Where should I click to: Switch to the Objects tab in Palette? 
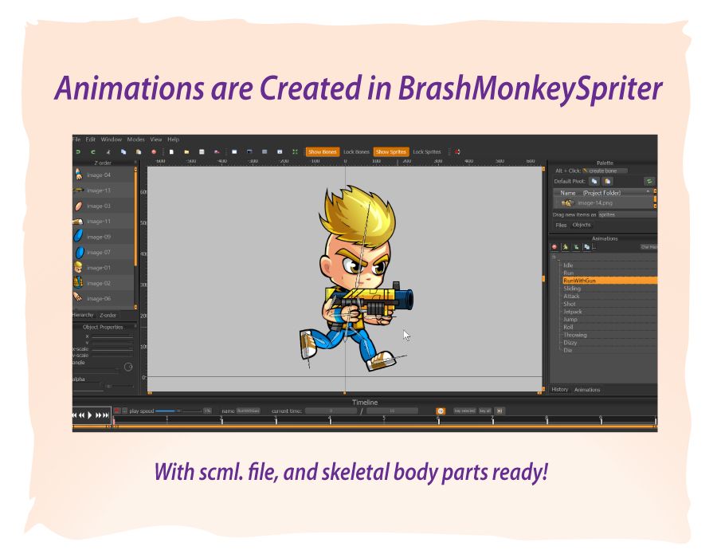coord(582,225)
